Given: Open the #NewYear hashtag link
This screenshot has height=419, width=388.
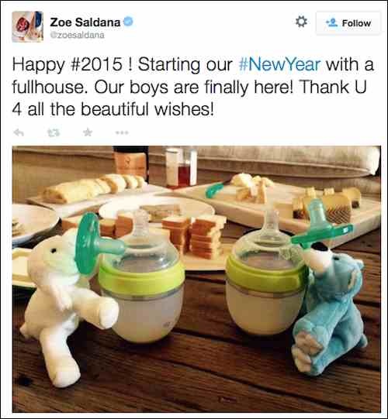Looking at the screenshot, I should 279,64.
